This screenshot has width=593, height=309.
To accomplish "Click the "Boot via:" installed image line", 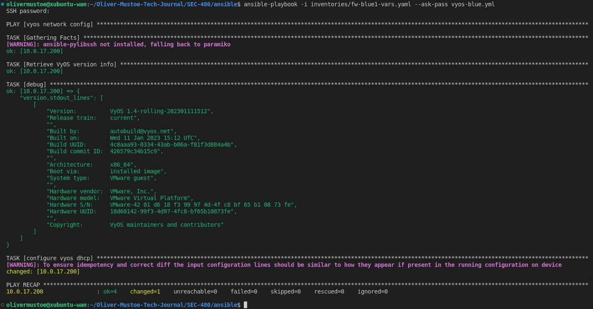I will [x=107, y=171].
